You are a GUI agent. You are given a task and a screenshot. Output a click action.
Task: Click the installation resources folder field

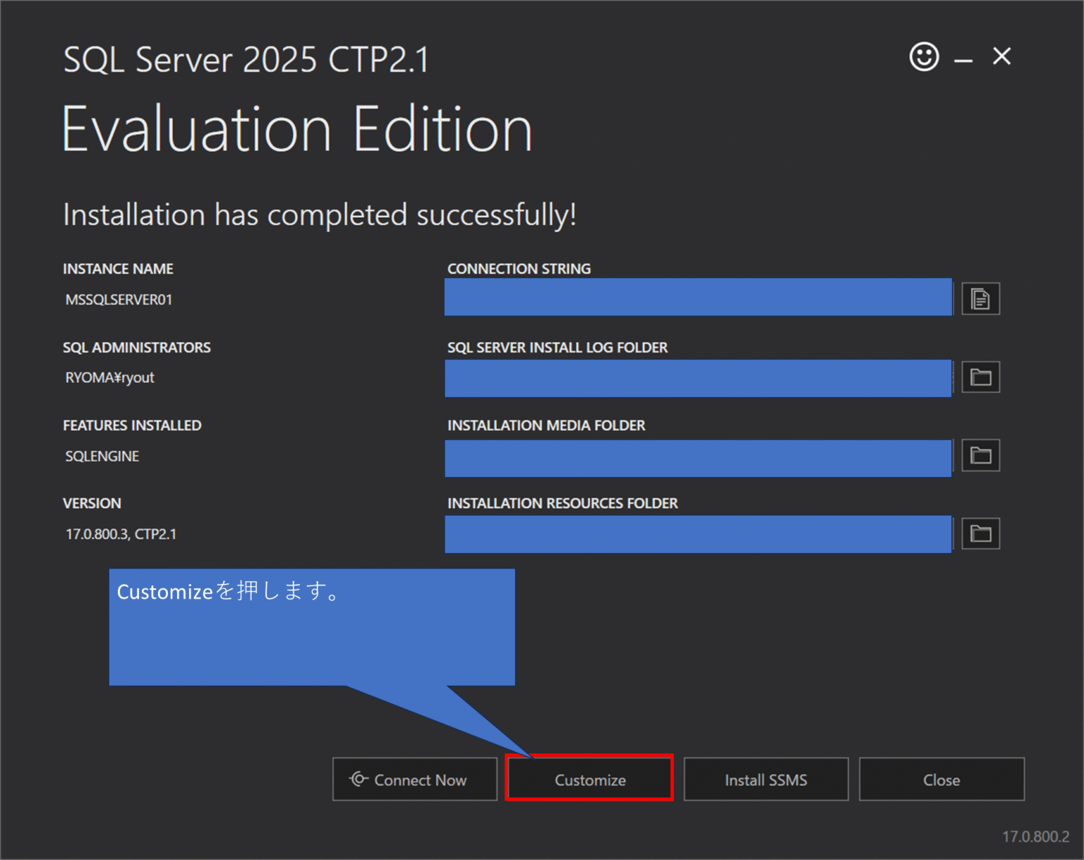coord(699,533)
